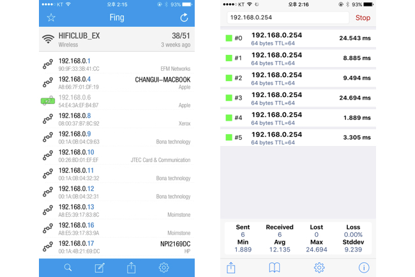The width and height of the screenshot is (415, 277).
Task: Tap the favorite star icon in Fing
Action: [51, 18]
